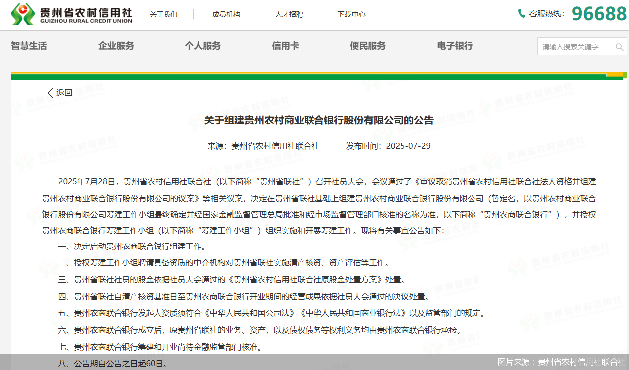
Task: Open the 个人服务 navigation menu
Action: point(203,46)
